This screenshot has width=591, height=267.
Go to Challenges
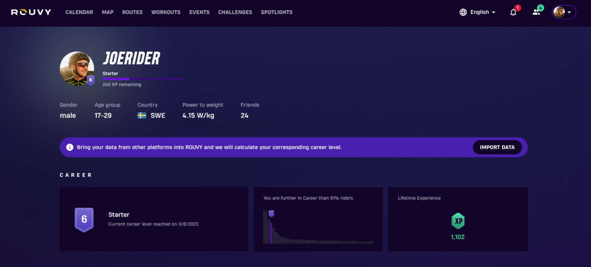[x=235, y=12]
